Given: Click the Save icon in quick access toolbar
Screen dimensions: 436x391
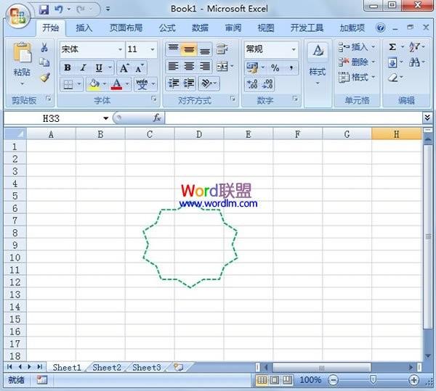Looking at the screenshot, I should tap(44, 9).
